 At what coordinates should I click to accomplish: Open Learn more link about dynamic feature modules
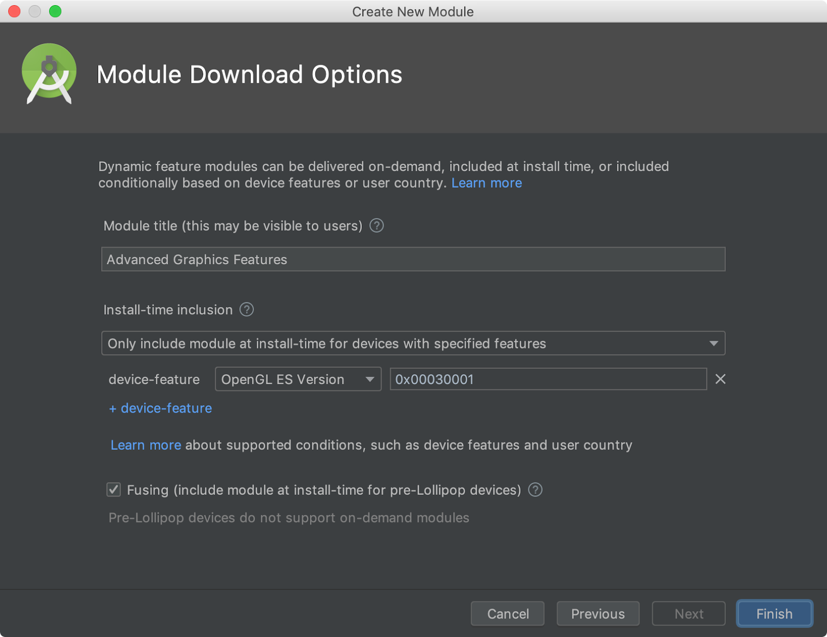(486, 183)
